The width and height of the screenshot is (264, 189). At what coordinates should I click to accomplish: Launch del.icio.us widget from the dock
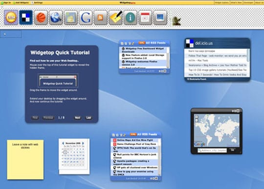click(x=26, y=17)
